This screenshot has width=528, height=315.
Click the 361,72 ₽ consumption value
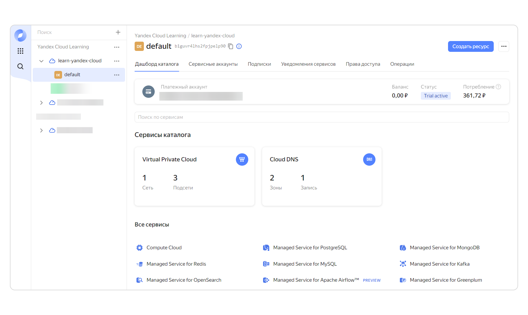coord(474,96)
